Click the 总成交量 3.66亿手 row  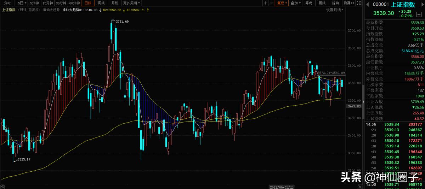395,45
